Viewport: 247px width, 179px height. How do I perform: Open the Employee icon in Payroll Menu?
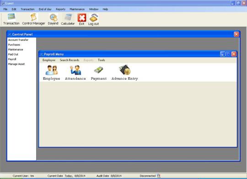52,72
